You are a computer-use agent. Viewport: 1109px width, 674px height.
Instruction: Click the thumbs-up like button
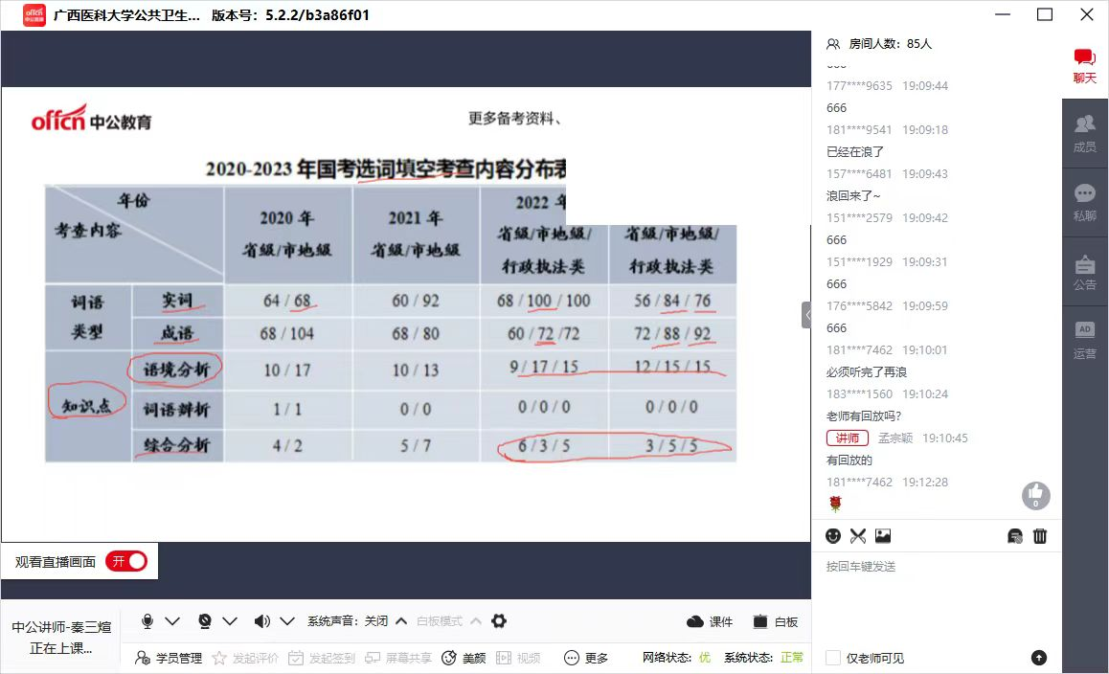coord(1035,495)
